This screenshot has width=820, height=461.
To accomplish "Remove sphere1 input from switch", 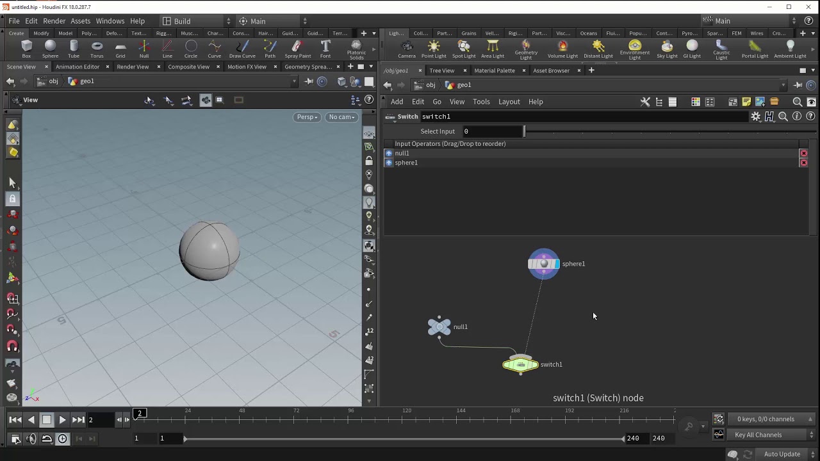I will click(x=803, y=163).
